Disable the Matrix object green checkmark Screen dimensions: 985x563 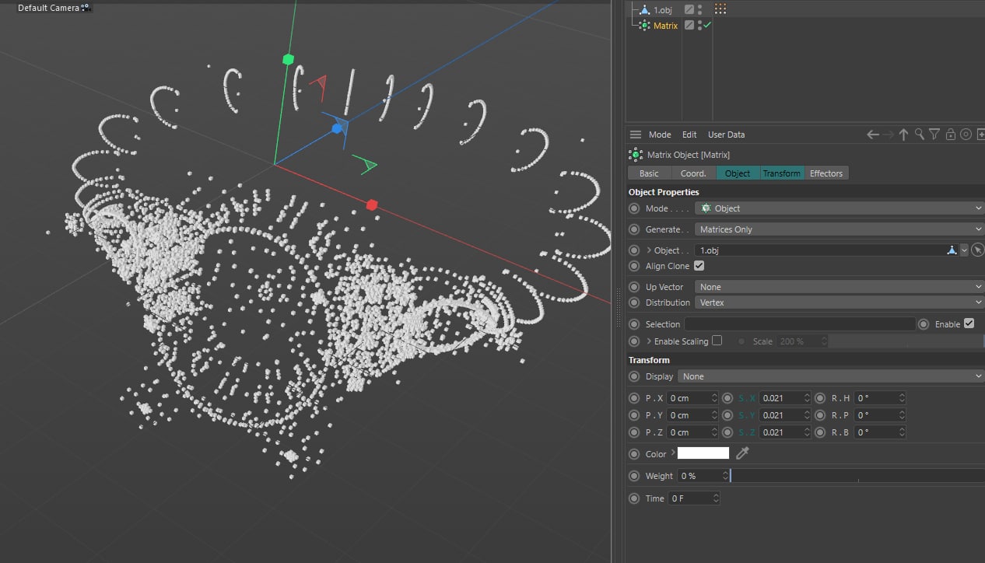pos(707,26)
